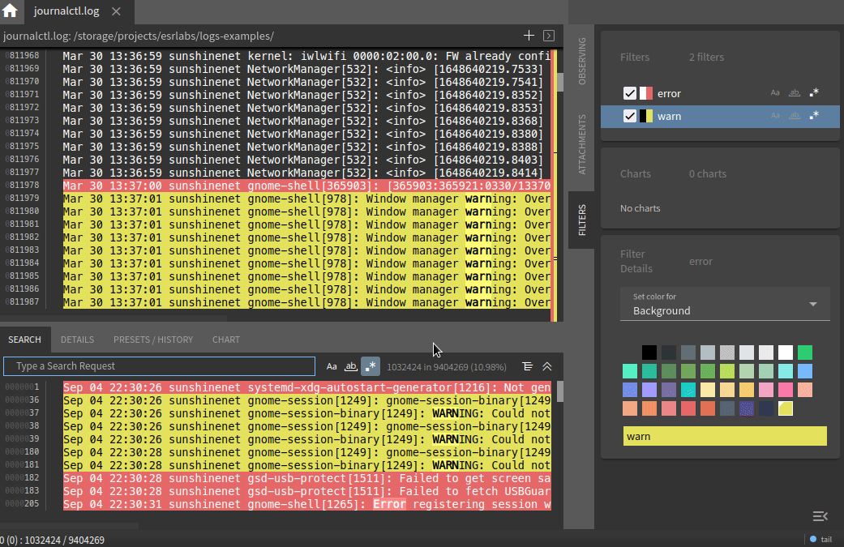
Task: Select the journalctl.log file tab
Action: click(66, 11)
